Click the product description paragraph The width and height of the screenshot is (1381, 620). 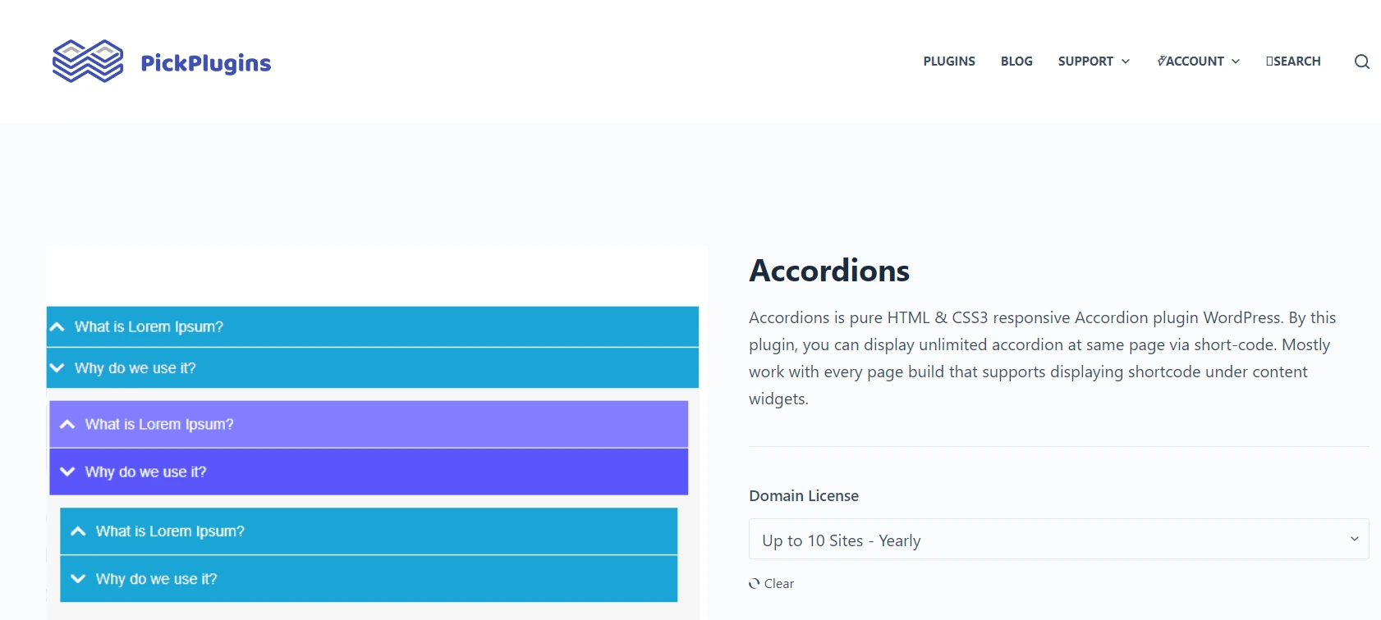(x=1043, y=358)
